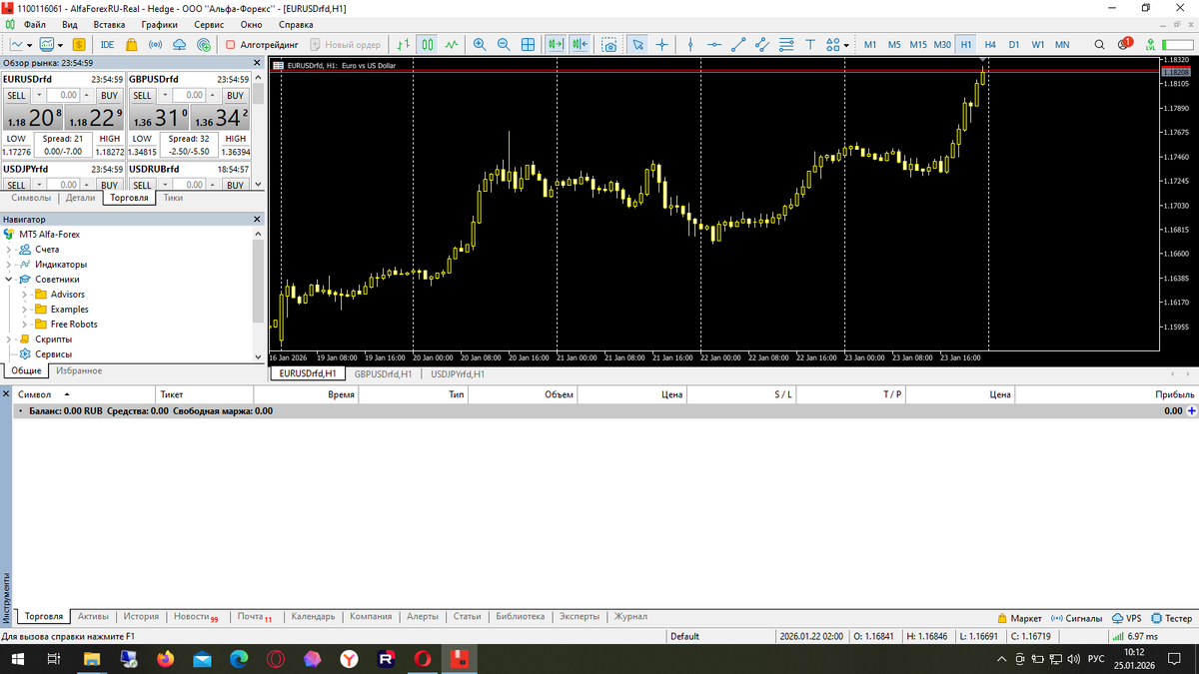The width and height of the screenshot is (1199, 674).
Task: Switch chart to candlesticks view
Action: click(x=428, y=45)
